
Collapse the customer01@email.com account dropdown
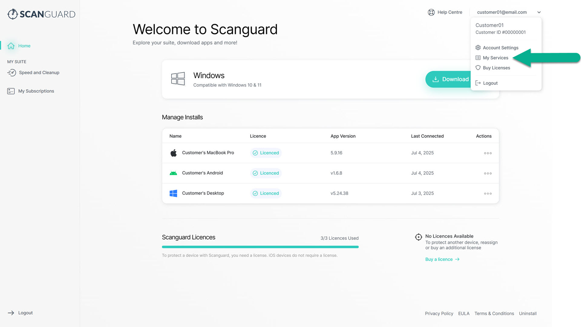[x=539, y=12]
